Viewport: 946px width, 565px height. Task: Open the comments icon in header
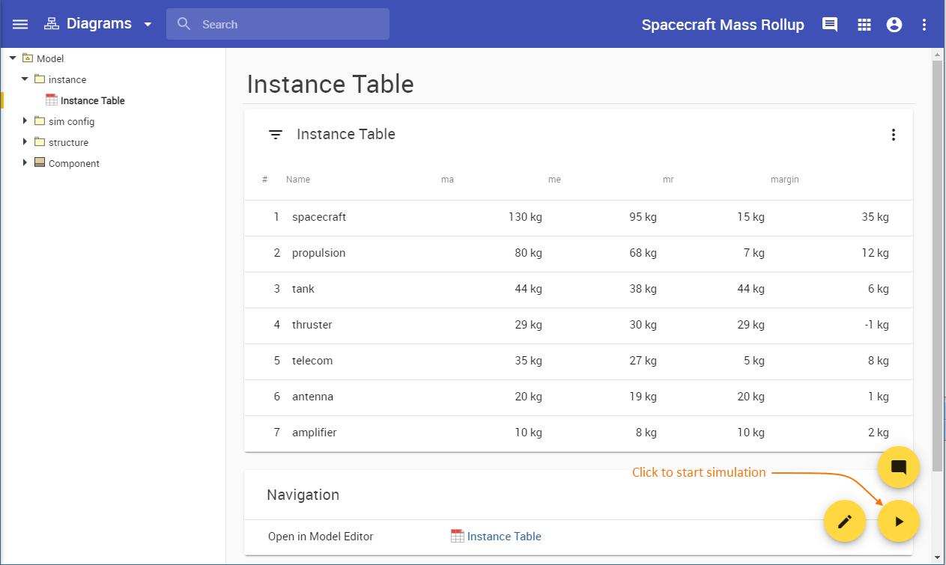click(830, 24)
